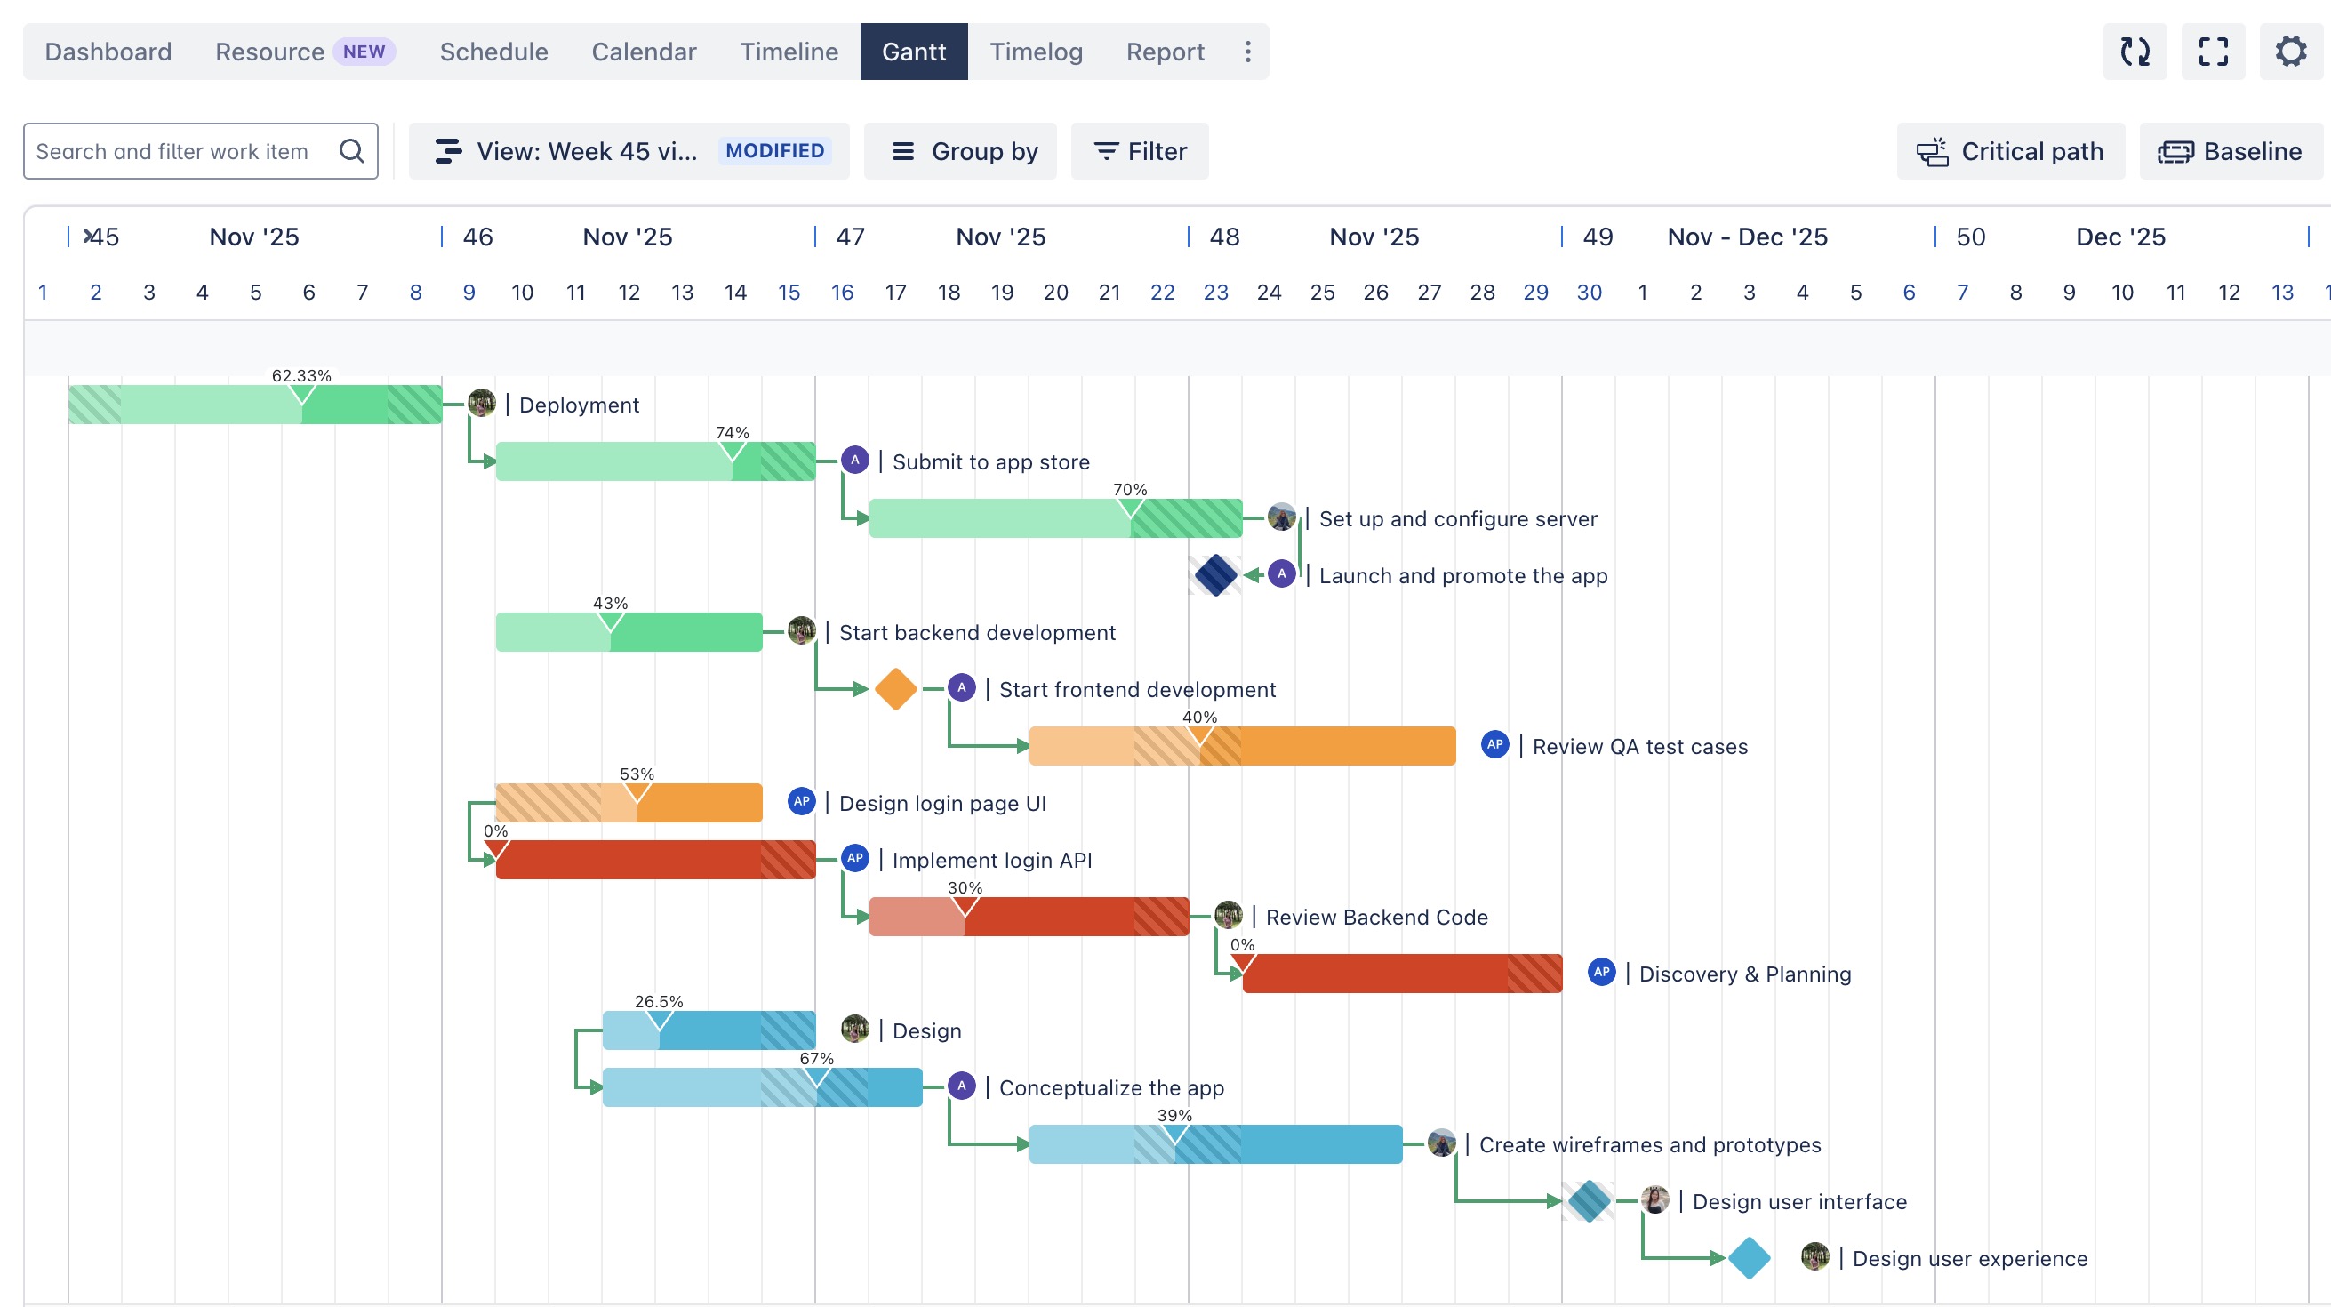Click assignee avatar next to Submit to app store

point(854,460)
